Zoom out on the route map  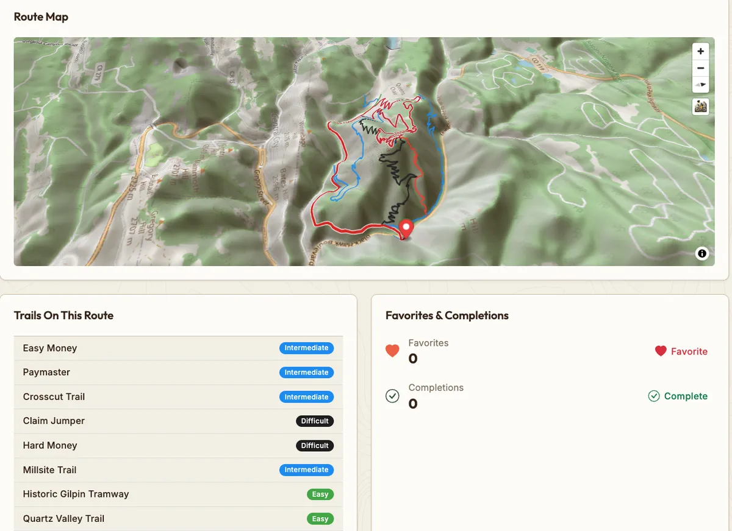point(701,68)
